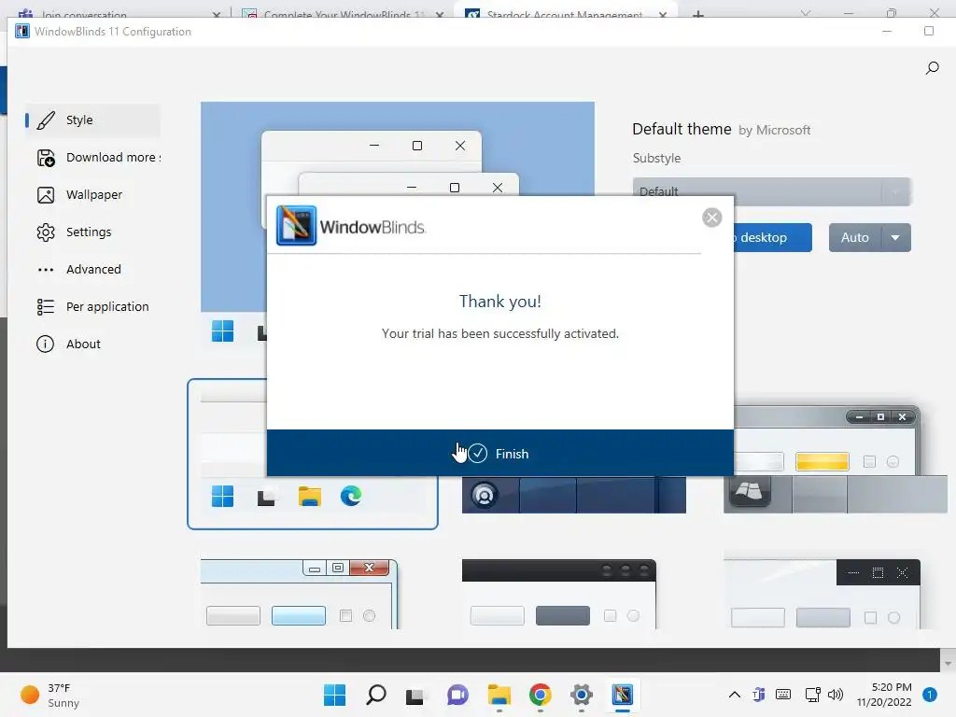This screenshot has height=717, width=956.
Task: Click the Apply to desktop button
Action: [x=772, y=237]
